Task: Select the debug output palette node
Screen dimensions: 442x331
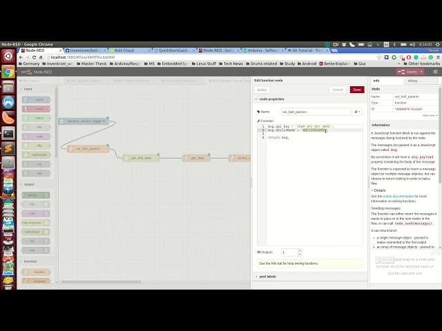Action: point(36,195)
